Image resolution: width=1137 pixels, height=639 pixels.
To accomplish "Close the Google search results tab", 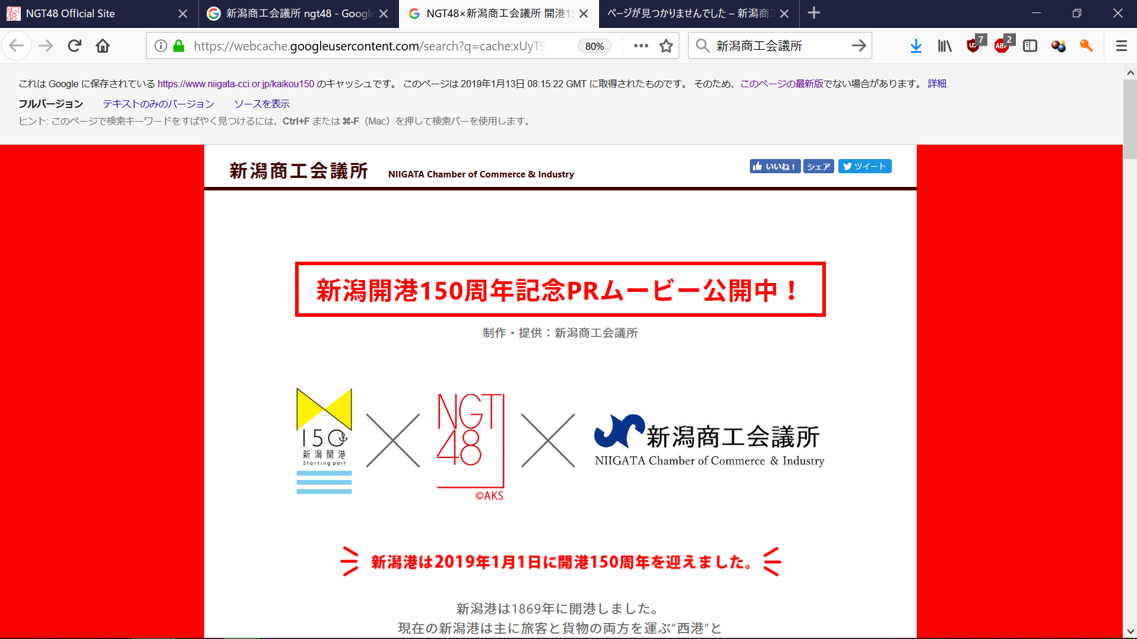I will tap(384, 13).
